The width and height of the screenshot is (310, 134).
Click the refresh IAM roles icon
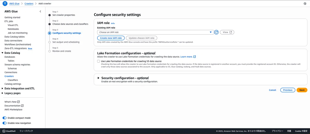(216, 32)
